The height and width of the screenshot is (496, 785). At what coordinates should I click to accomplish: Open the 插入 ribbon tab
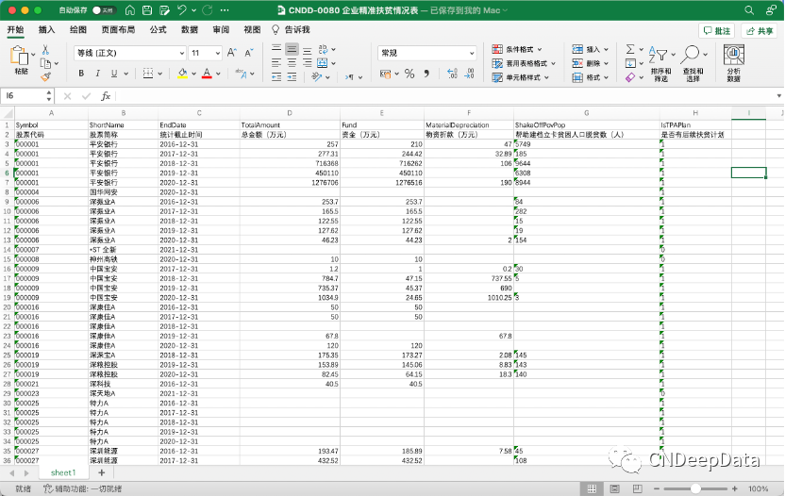(46, 29)
